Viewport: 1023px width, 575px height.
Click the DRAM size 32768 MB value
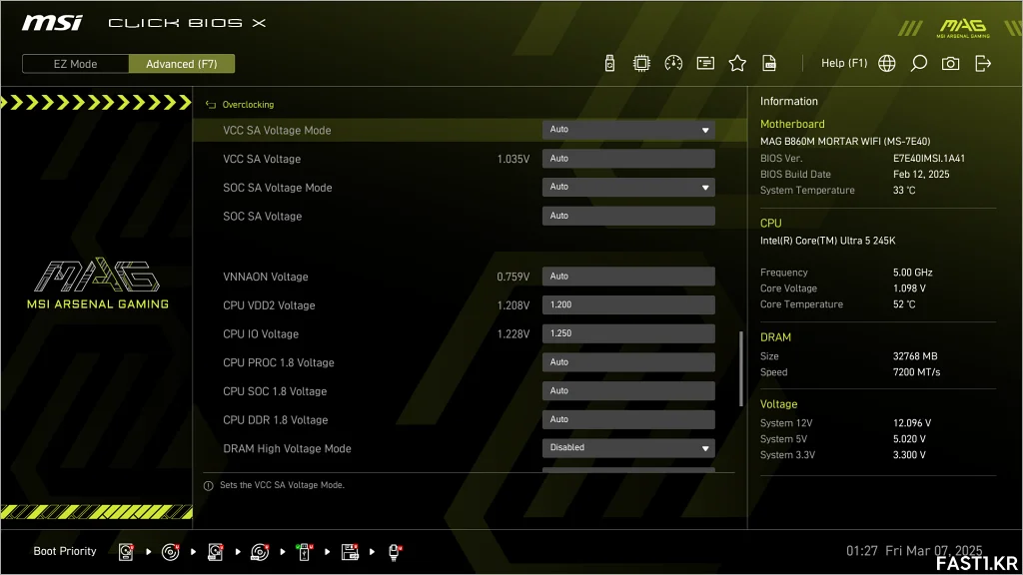[x=915, y=356]
